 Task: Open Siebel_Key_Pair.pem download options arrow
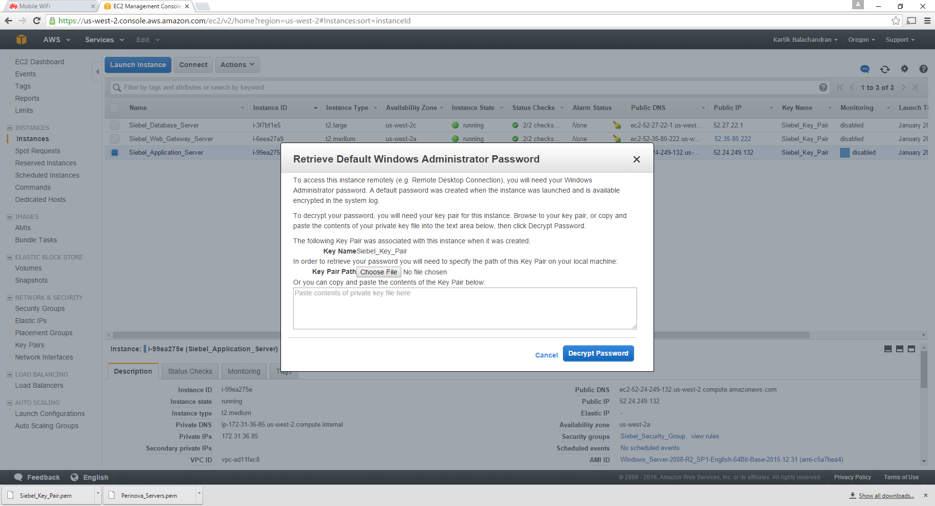click(98, 494)
